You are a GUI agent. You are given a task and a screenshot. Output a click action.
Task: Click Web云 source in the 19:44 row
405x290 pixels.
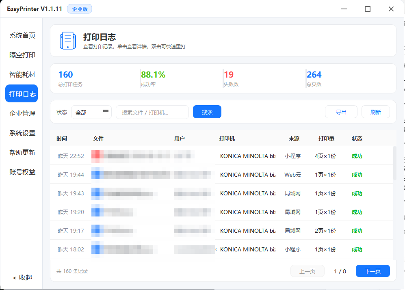[292, 175]
